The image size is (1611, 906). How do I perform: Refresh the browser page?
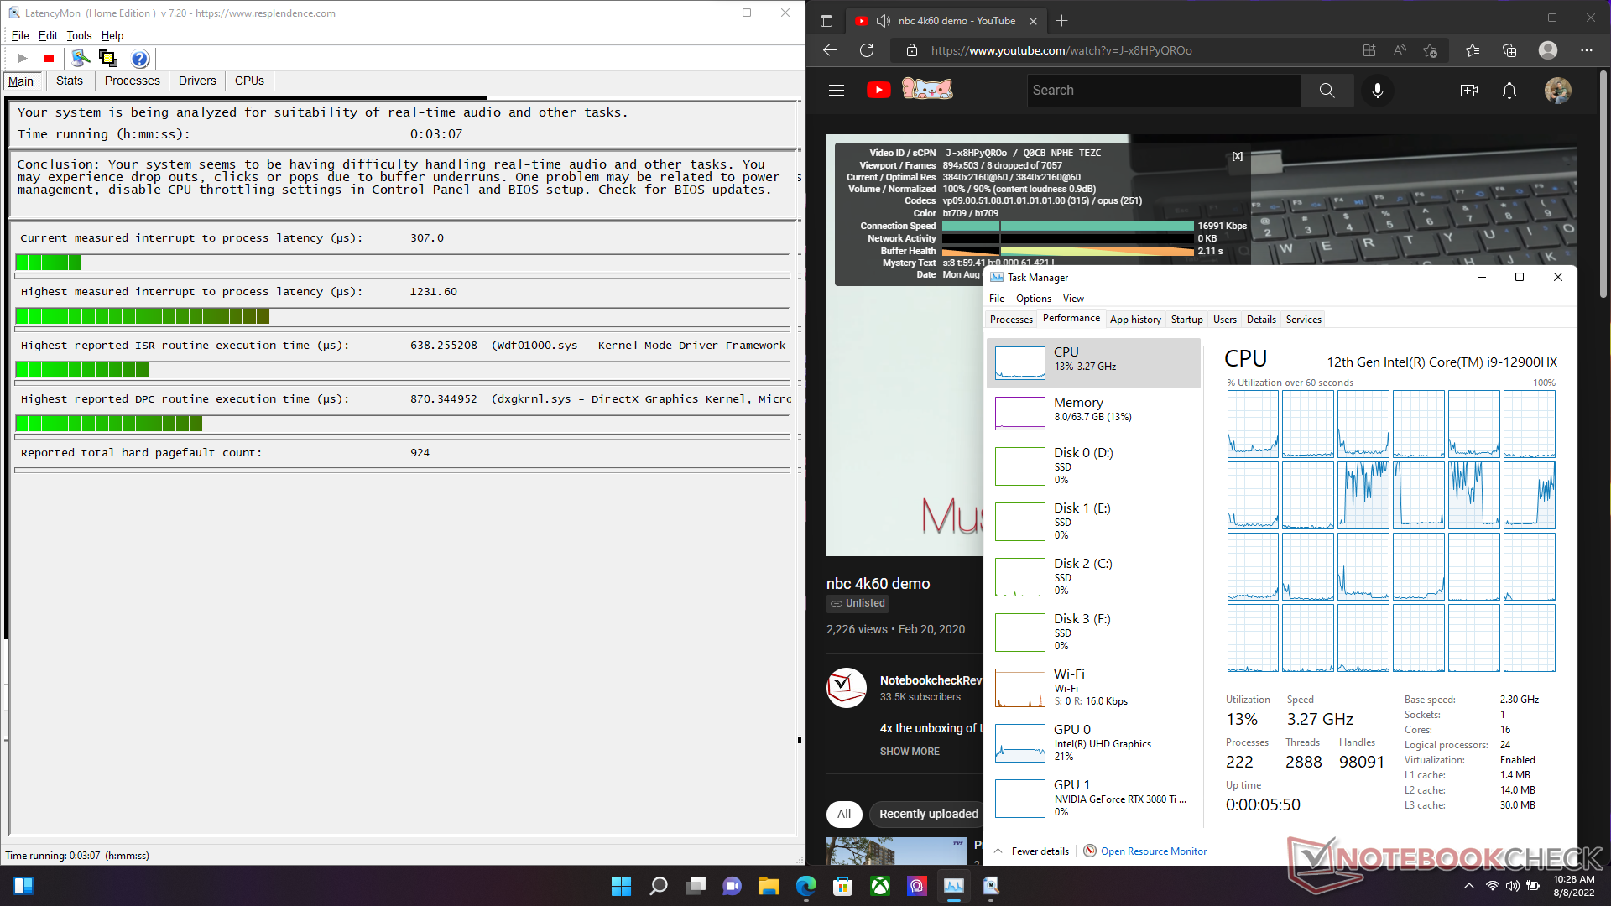coord(867,50)
